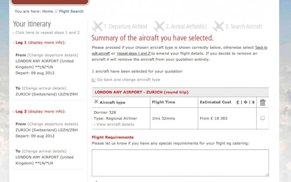Image resolution: width=291 pixels, height=182 pixels.
Task: Open step 1. Departure Airfield
Action: tap(125, 27)
